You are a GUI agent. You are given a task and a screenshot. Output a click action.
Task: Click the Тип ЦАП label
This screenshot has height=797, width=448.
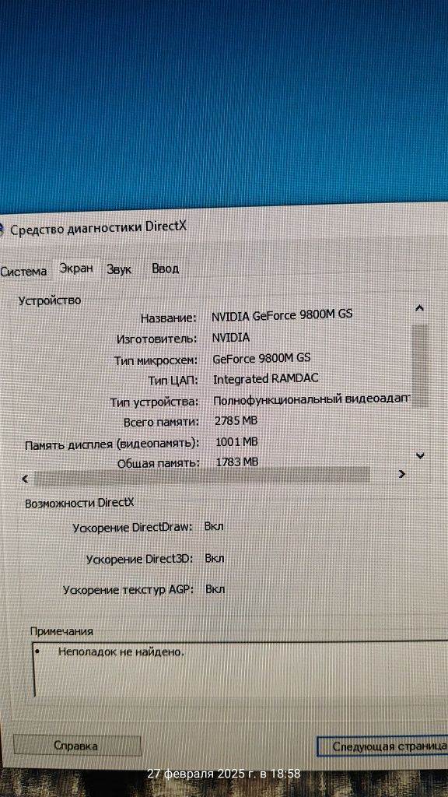click(173, 380)
